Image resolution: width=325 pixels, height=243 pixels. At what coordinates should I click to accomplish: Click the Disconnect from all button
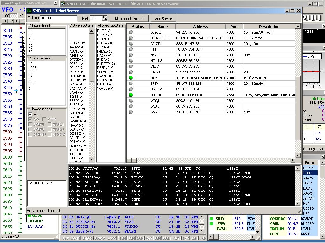pyautogui.click(x=129, y=19)
